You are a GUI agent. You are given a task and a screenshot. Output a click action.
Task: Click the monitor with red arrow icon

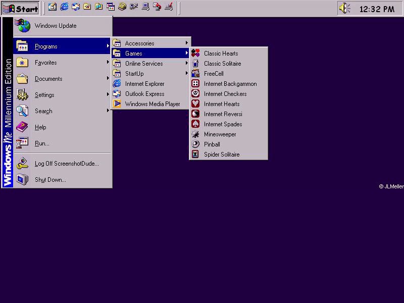pyautogui.click(x=157, y=7)
